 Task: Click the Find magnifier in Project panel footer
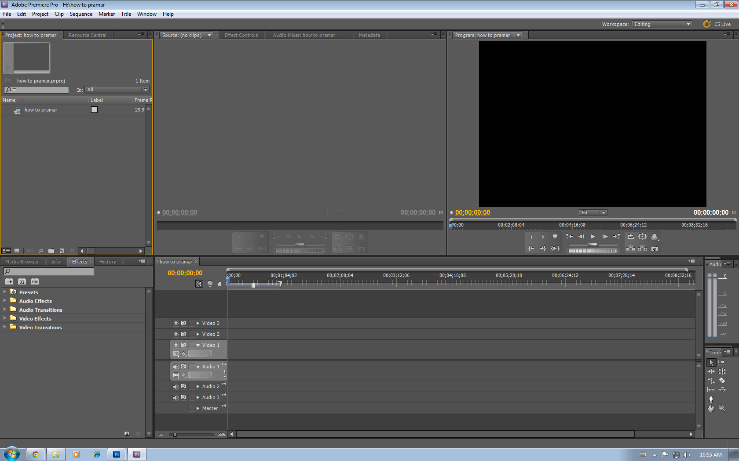[41, 251]
